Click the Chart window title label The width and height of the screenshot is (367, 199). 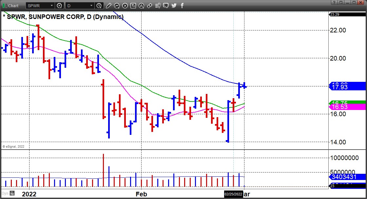[13, 6]
